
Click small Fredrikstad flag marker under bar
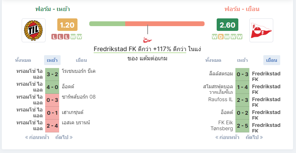pyautogui.click(x=147, y=40)
